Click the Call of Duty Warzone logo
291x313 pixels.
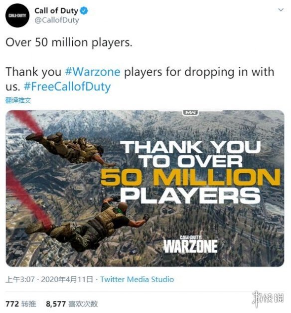point(190,244)
